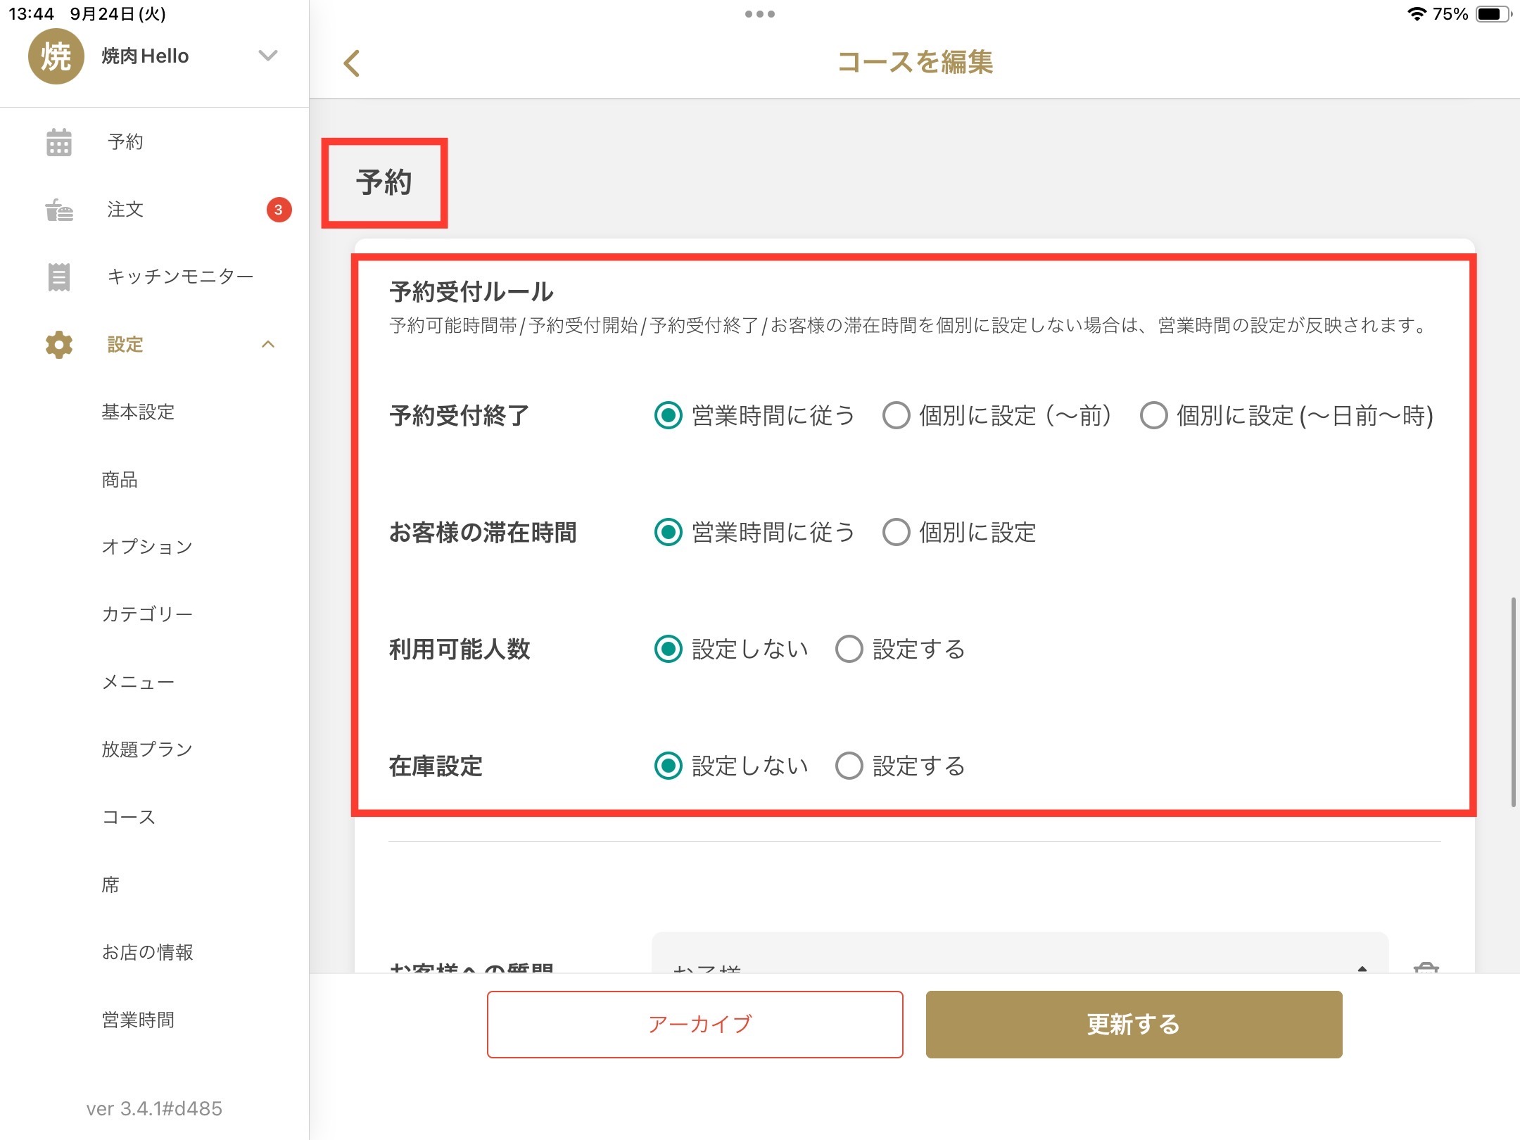Open コース in settings menu
Viewport: 1520px width, 1140px height.
pyautogui.click(x=129, y=817)
